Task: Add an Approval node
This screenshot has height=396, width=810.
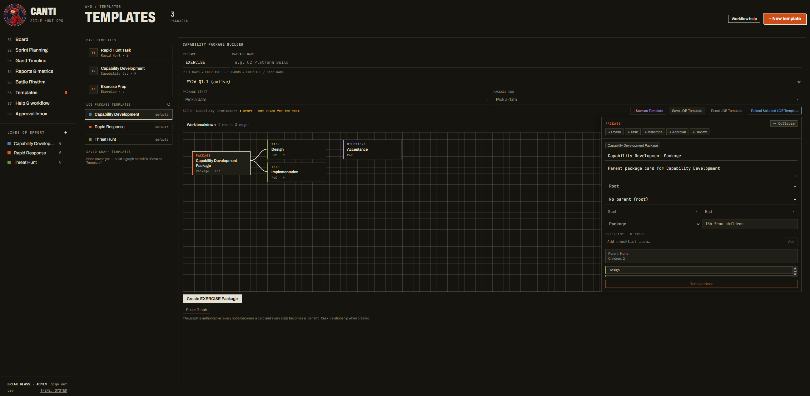Action: pos(677,132)
